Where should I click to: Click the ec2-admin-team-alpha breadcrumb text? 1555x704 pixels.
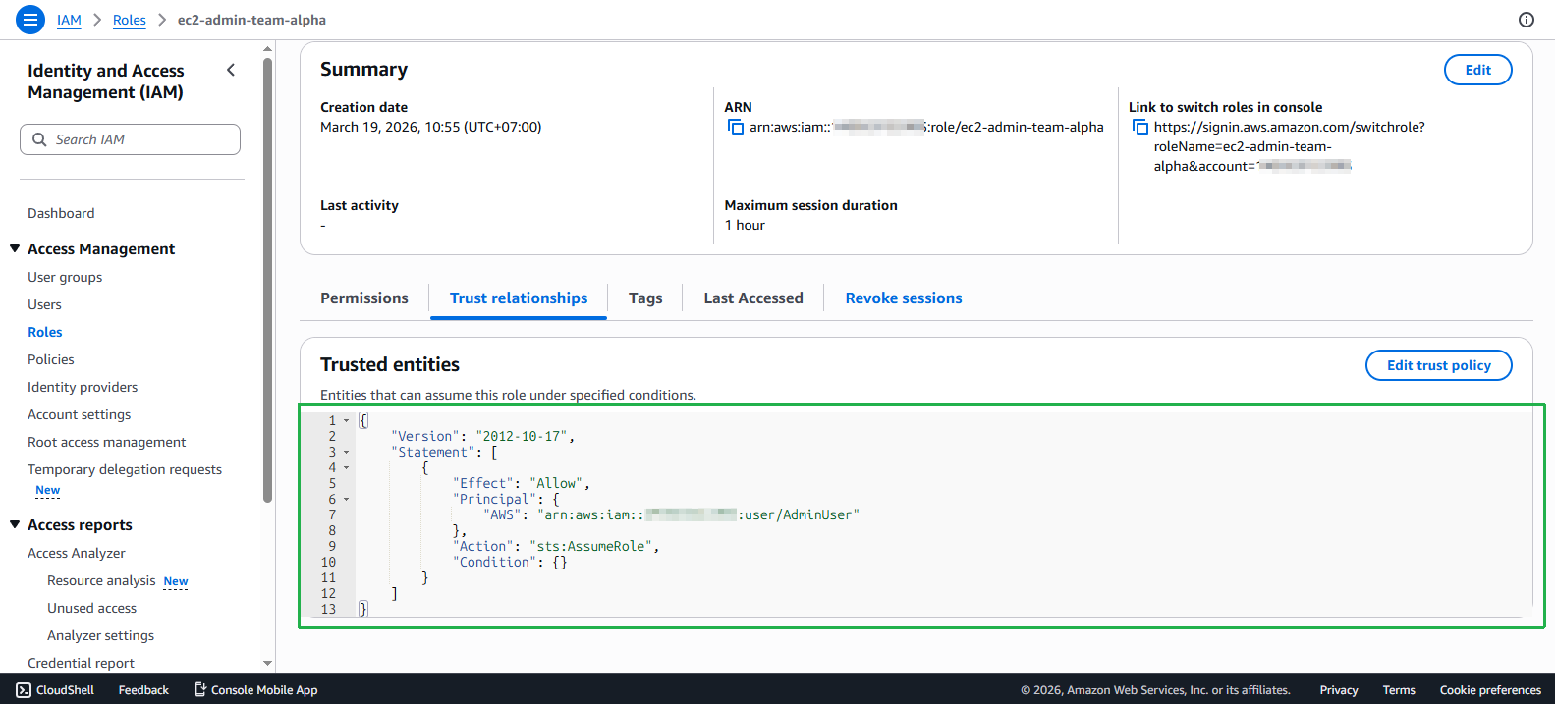point(251,20)
